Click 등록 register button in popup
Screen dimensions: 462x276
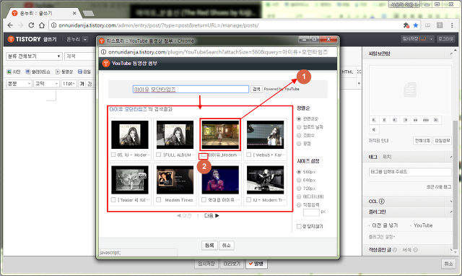point(209,246)
